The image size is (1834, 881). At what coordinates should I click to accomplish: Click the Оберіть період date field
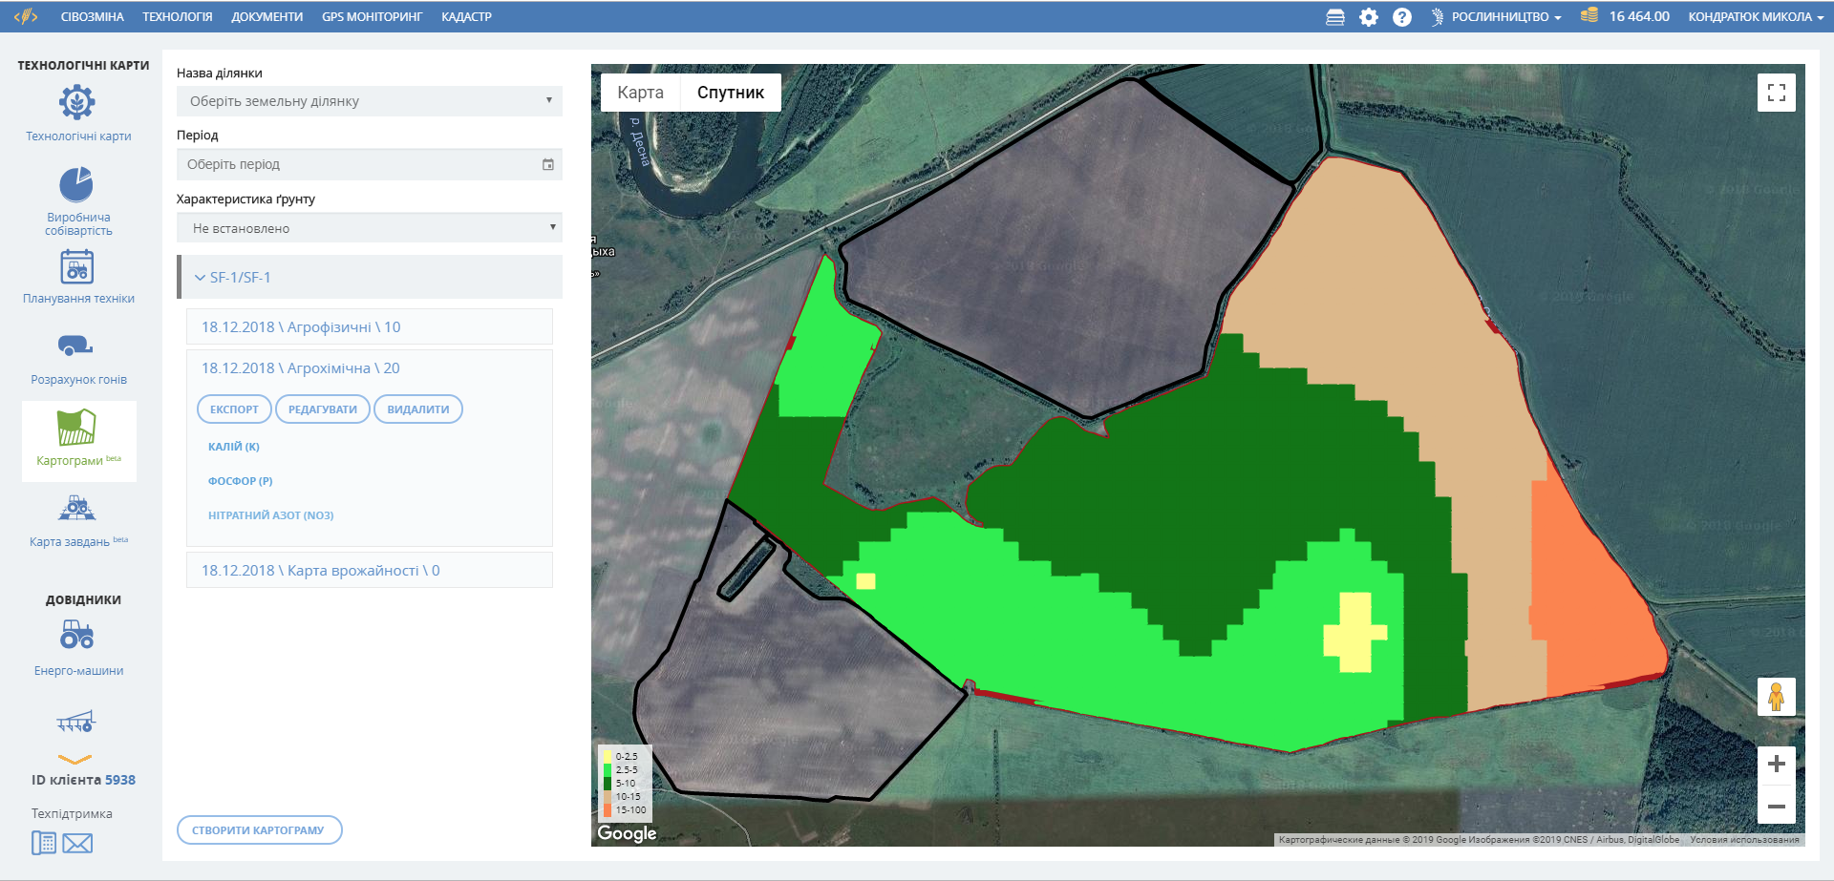pyautogui.click(x=369, y=164)
